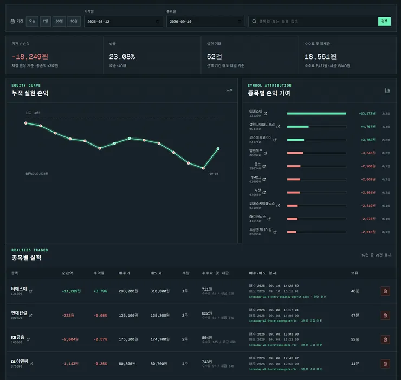Focus the 종목명 또는 코드 검색 input
The width and height of the screenshot is (401, 380).
click(x=317, y=22)
